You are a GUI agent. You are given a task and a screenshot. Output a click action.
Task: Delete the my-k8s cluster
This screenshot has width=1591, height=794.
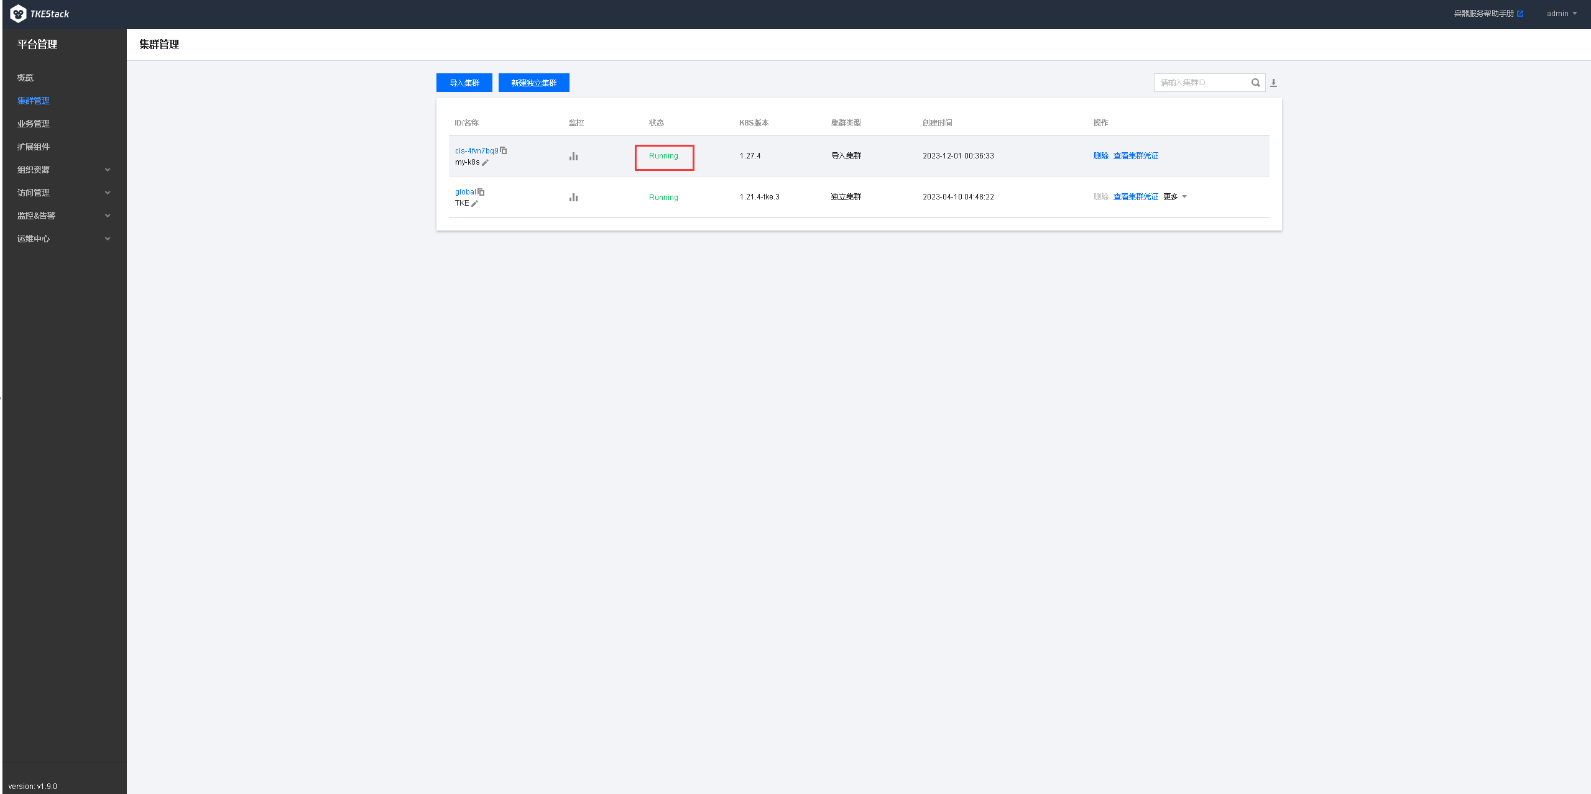[1100, 156]
